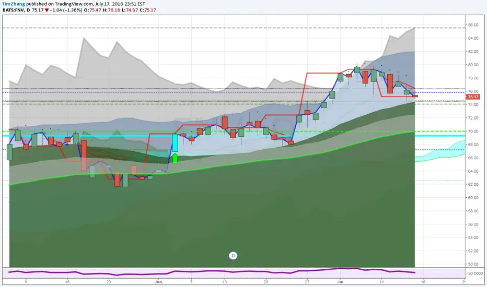Click the 70.00 price axis label
Viewport: 487px width, 287px height.
click(x=473, y=131)
